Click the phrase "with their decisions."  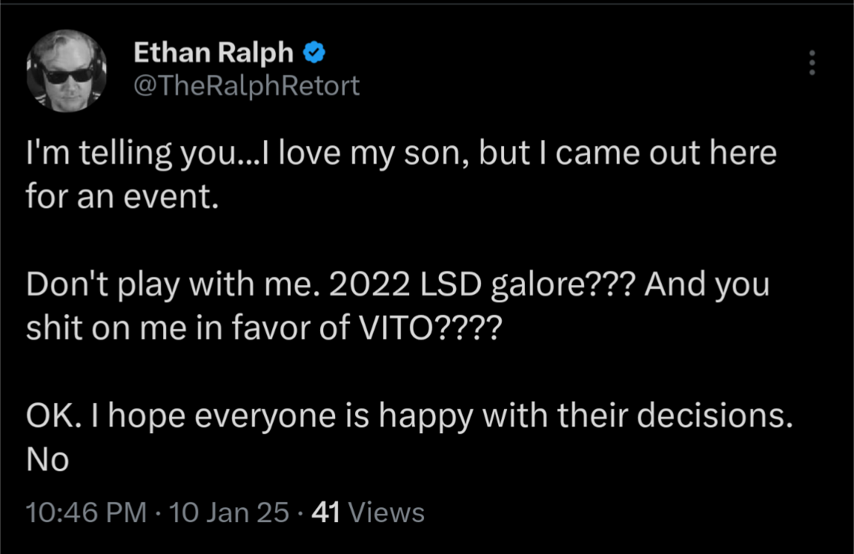(x=638, y=416)
